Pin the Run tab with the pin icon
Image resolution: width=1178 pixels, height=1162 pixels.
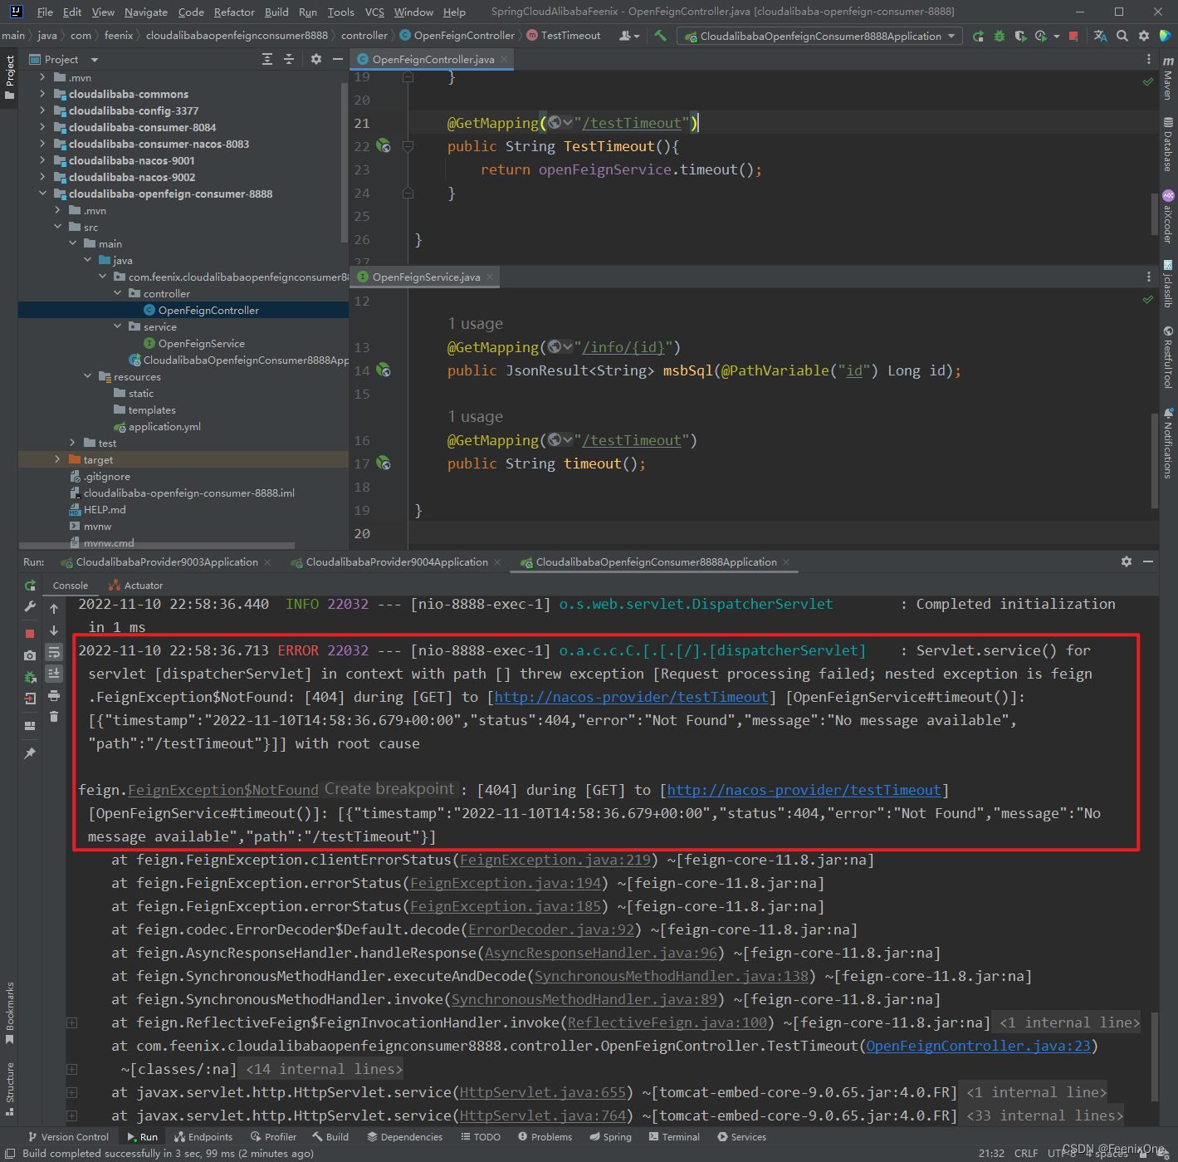click(x=30, y=753)
